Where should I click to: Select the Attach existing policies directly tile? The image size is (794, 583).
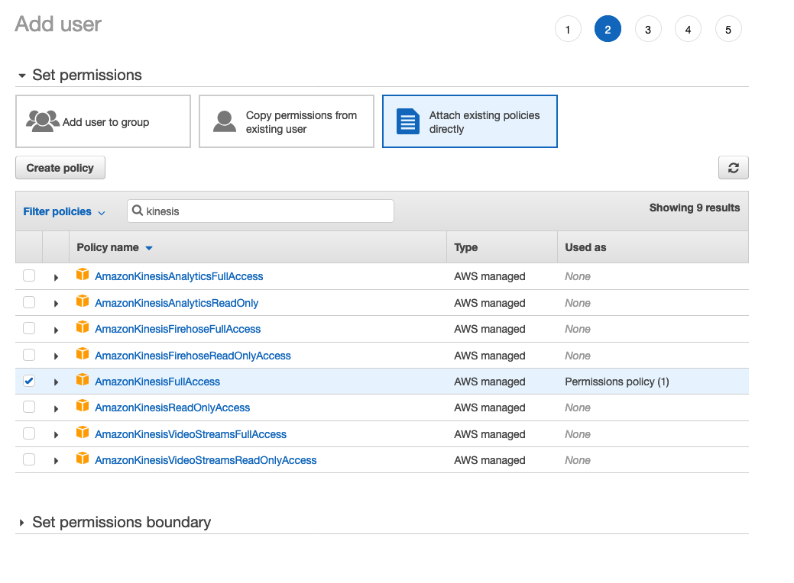(x=469, y=121)
